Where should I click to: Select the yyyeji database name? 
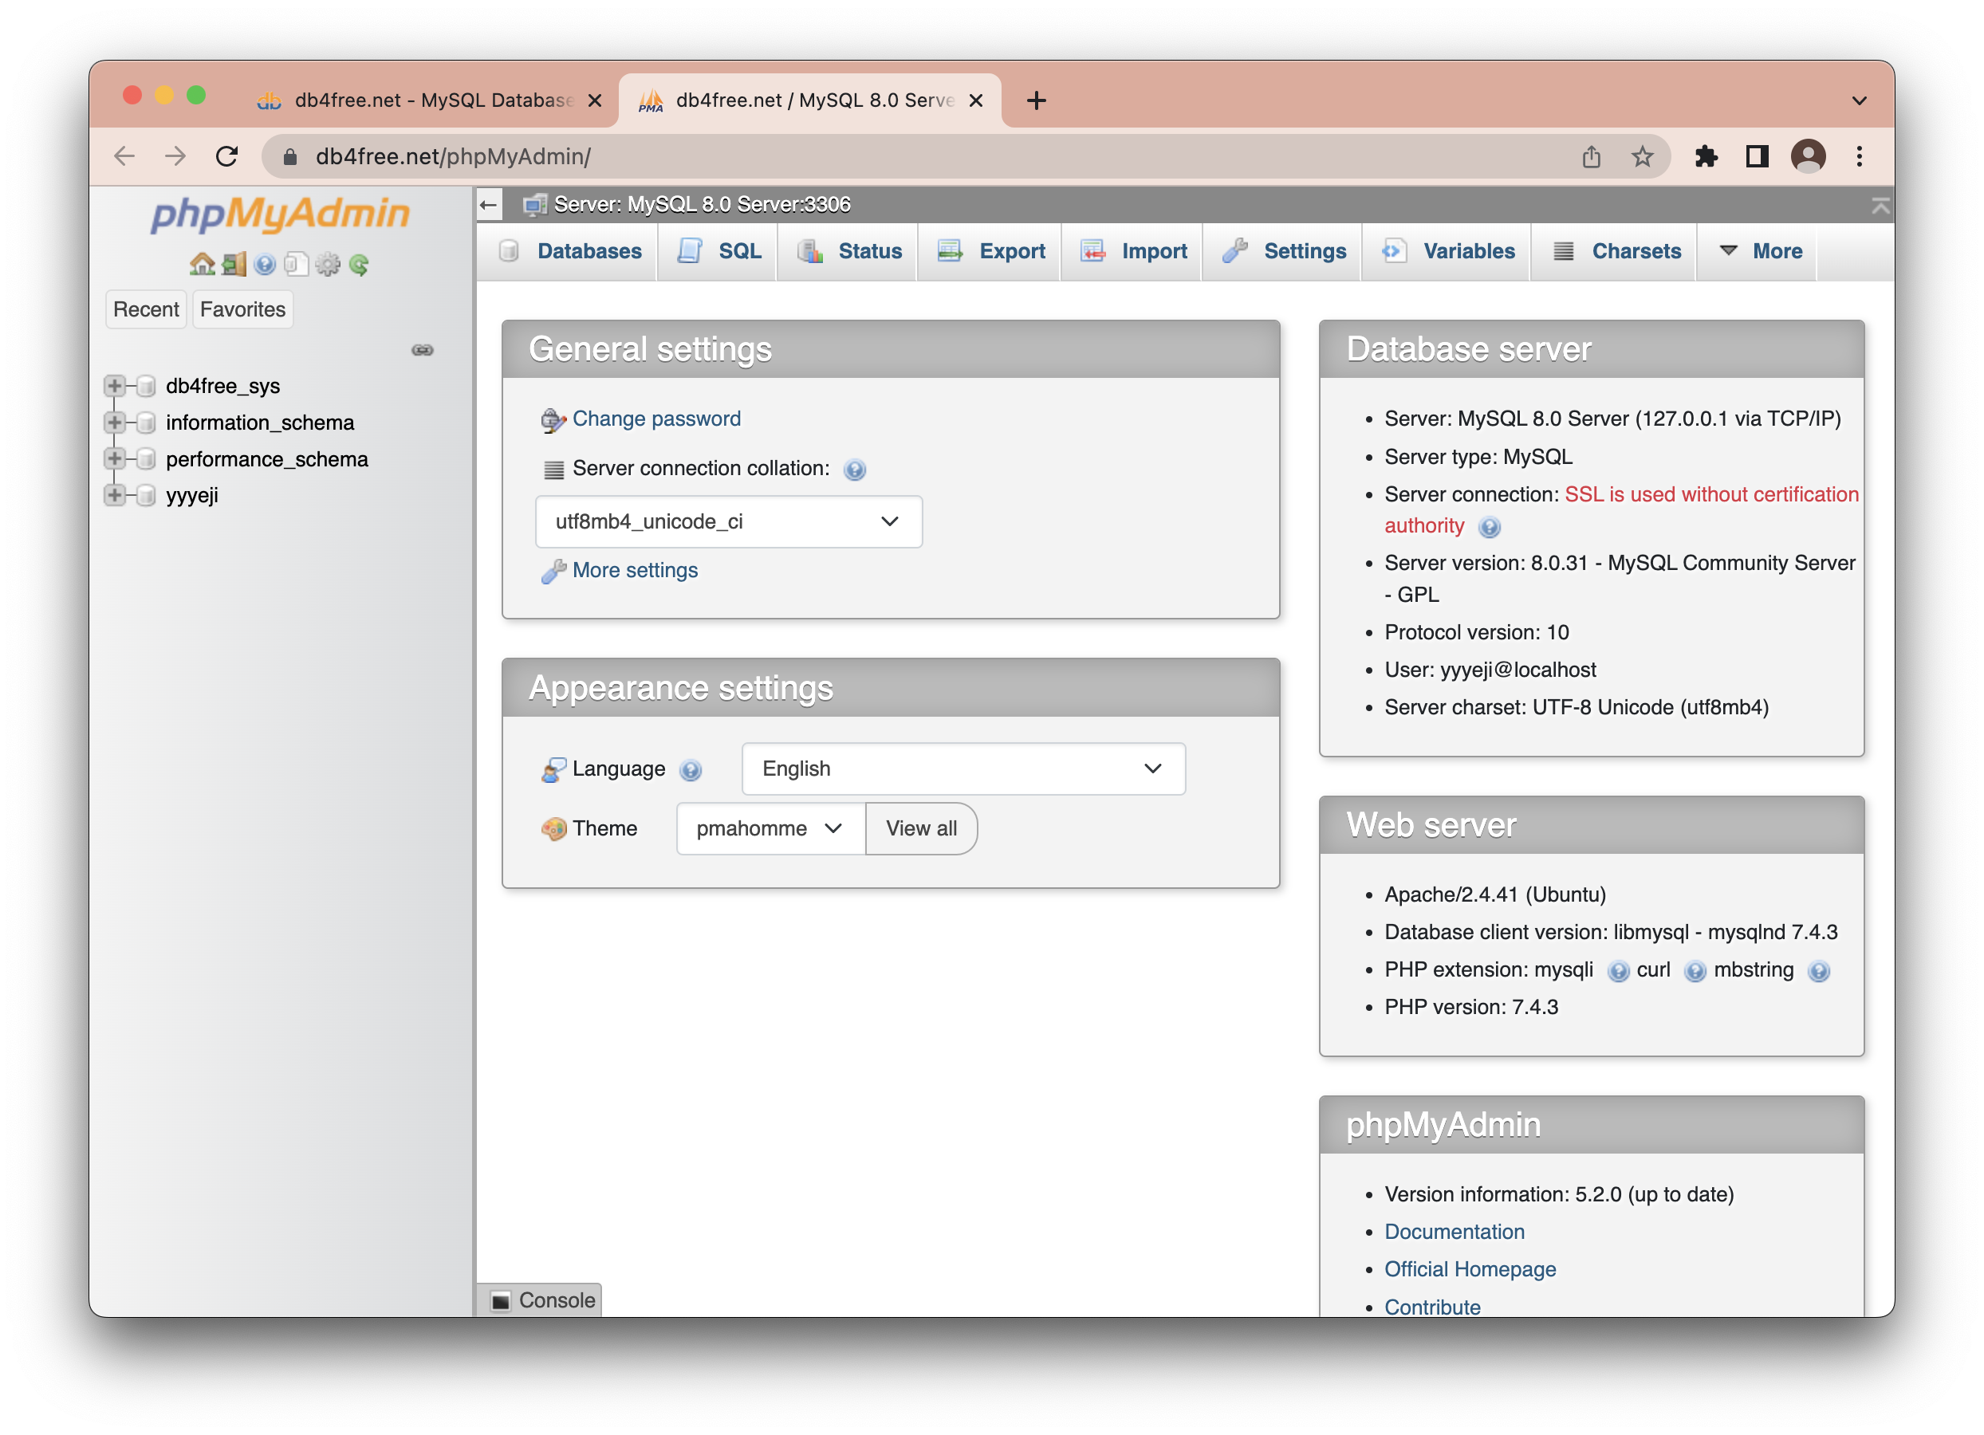192,496
